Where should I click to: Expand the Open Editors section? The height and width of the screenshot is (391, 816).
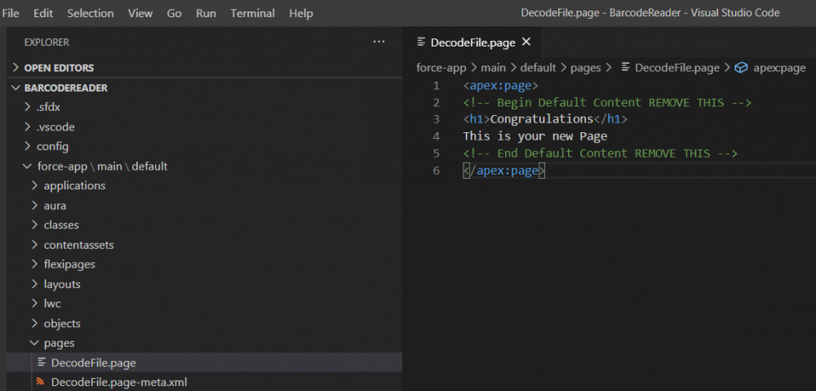(x=16, y=68)
